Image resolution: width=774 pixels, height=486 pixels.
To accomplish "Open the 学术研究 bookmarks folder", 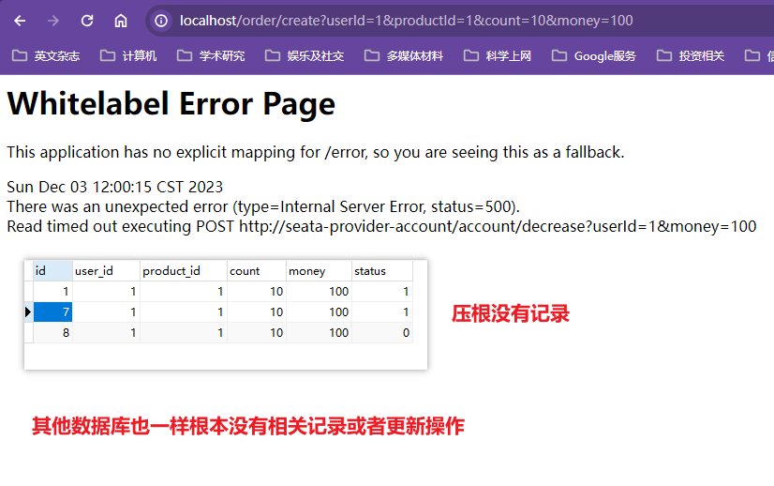I will 211,55.
